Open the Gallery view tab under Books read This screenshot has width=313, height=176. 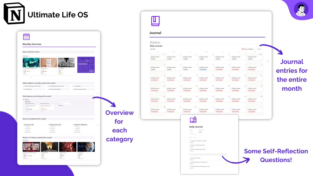(x=26, y=56)
